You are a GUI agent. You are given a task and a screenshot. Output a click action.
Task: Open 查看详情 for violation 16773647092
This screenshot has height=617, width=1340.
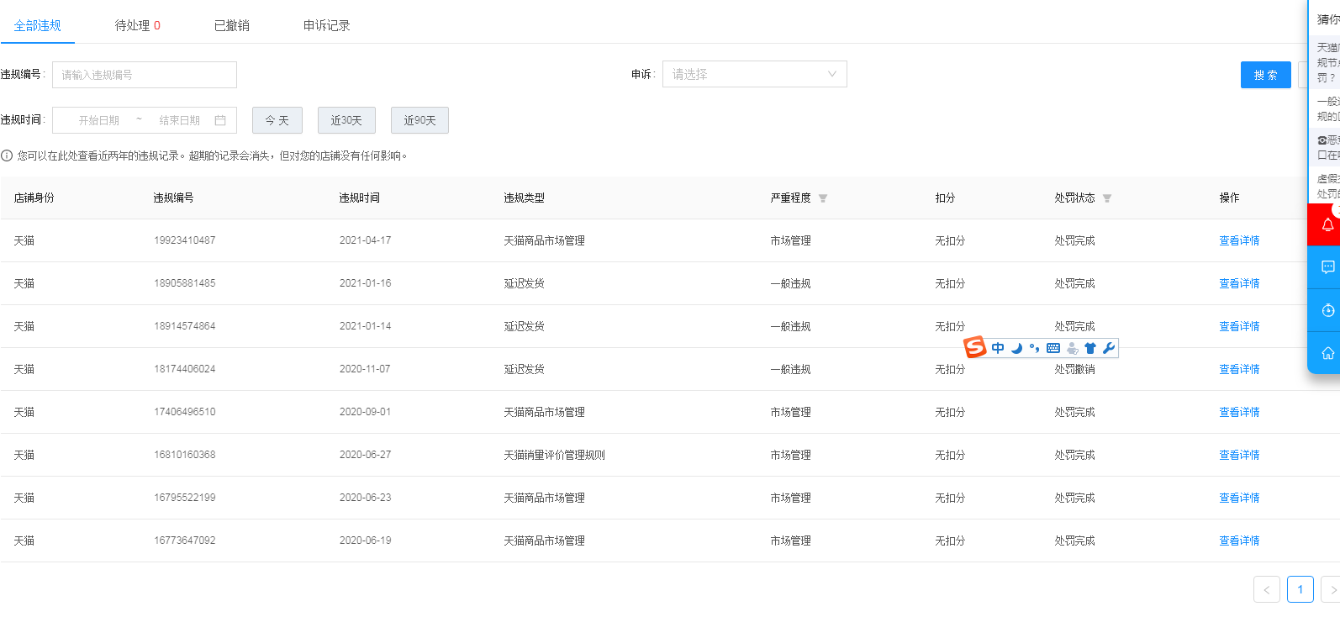click(x=1240, y=541)
